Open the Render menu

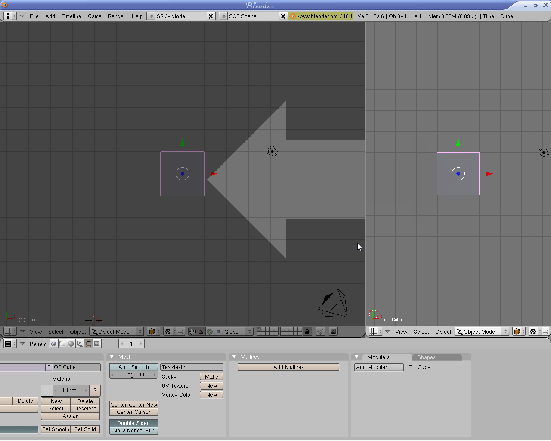(x=116, y=16)
